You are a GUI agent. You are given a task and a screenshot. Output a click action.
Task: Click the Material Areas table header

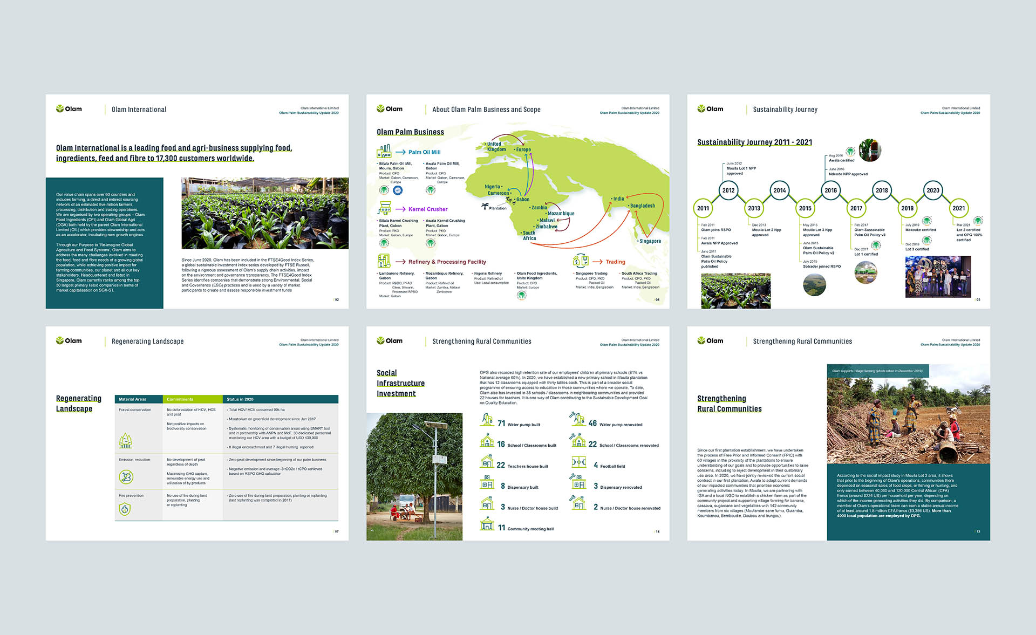click(x=139, y=399)
